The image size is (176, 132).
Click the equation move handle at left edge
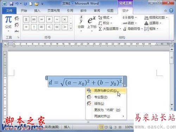coord(46,78)
